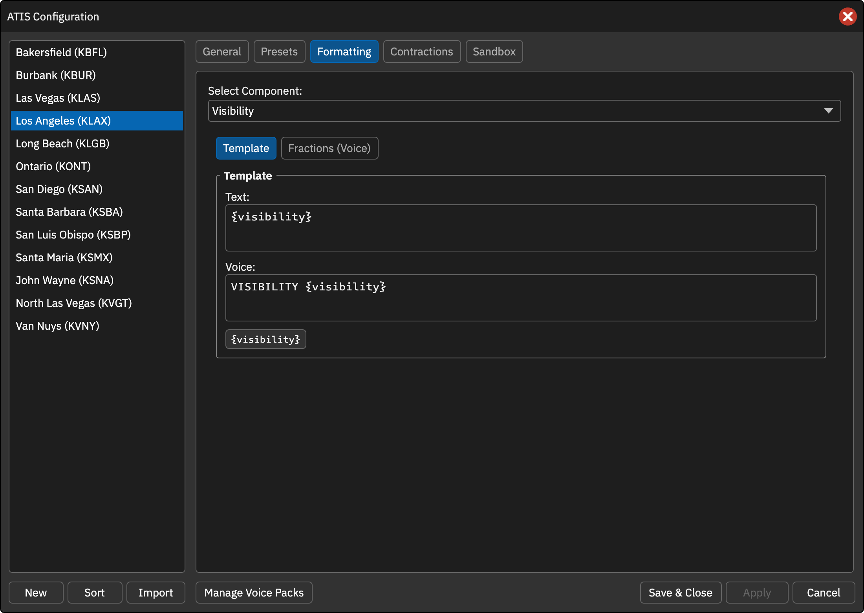The image size is (864, 613).
Task: Close the ATIS Configuration window
Action: point(848,17)
